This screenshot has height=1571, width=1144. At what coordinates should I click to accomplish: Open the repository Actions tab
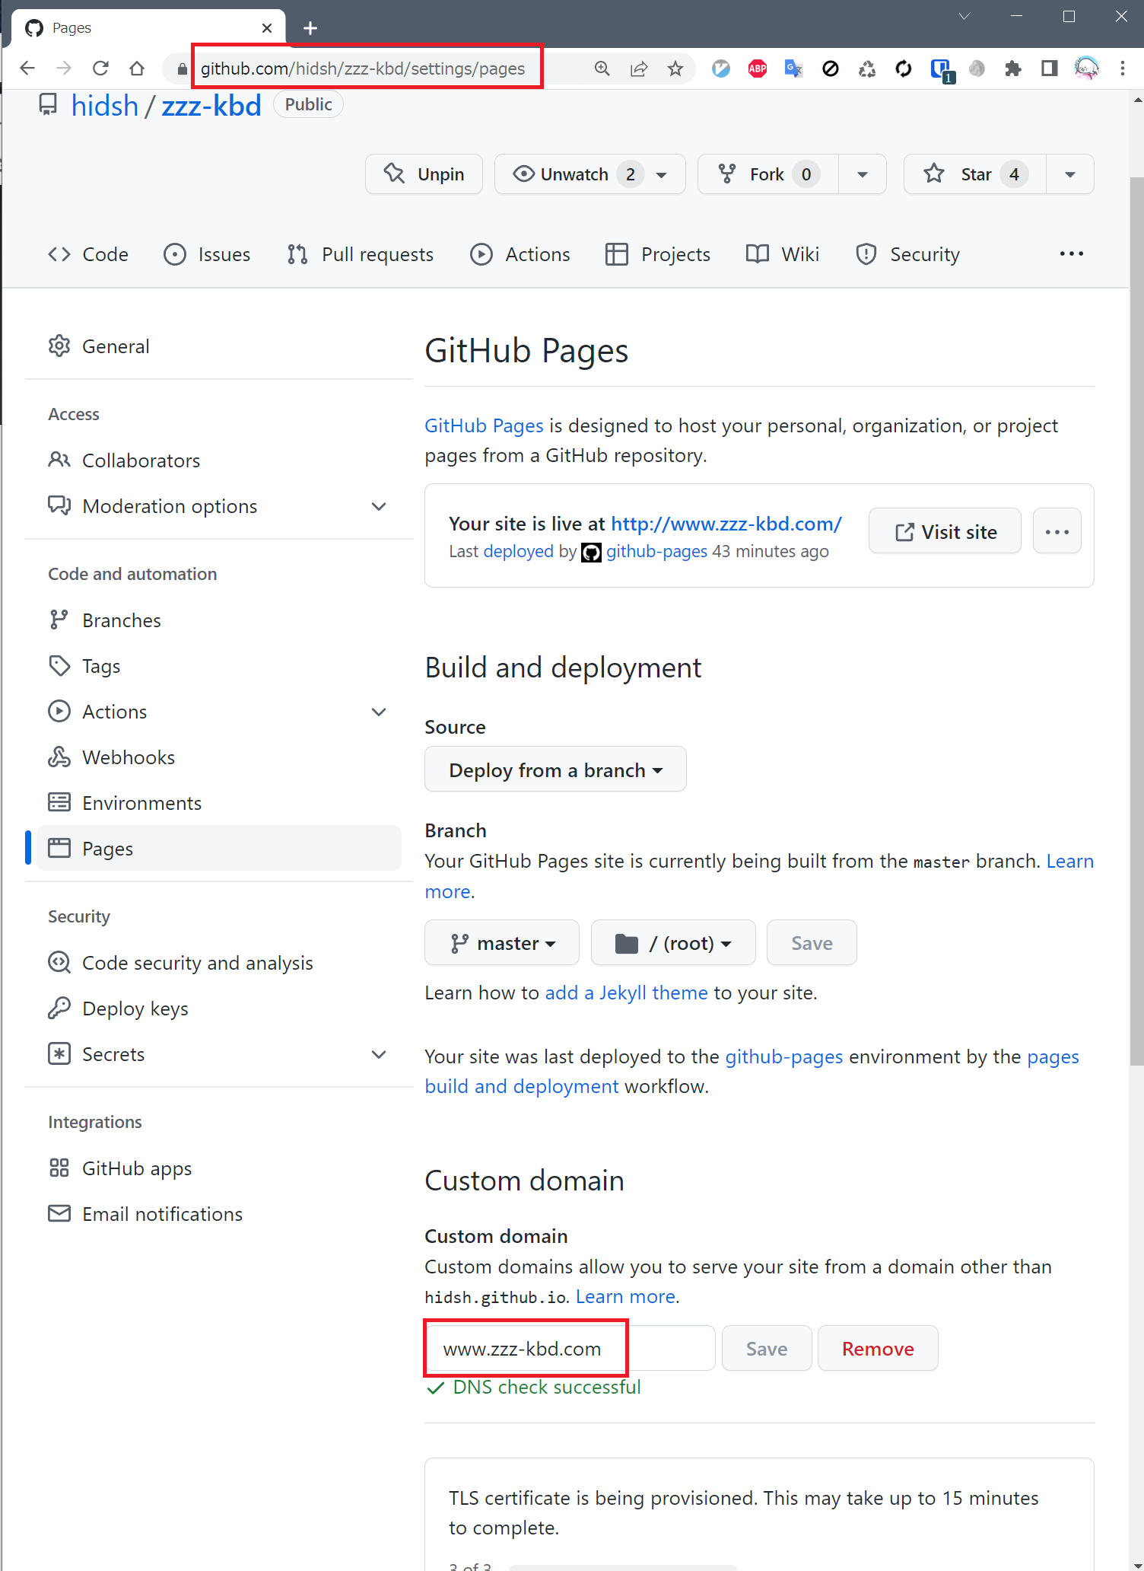tap(520, 254)
